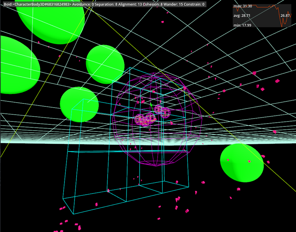The height and width of the screenshot is (232, 296).
Task: Click the green sphere overlapping the cyan box
Action: click(79, 103)
